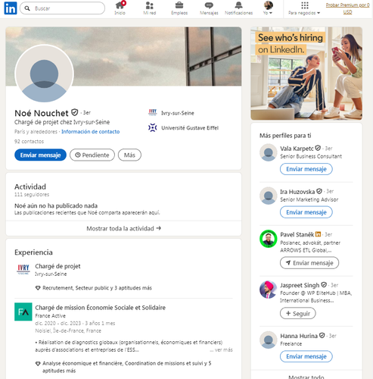Screen dimensions: 373x379
Task: Open Chargé de mission Économie Sociale et Solidaire
Action: pos(101,308)
